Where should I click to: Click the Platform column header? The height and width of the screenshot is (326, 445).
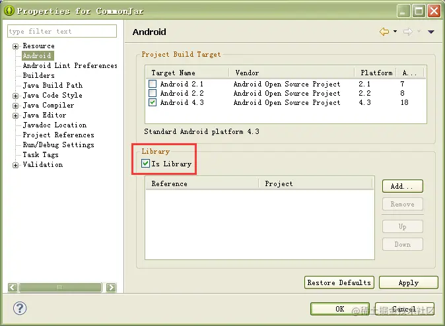[x=376, y=73]
